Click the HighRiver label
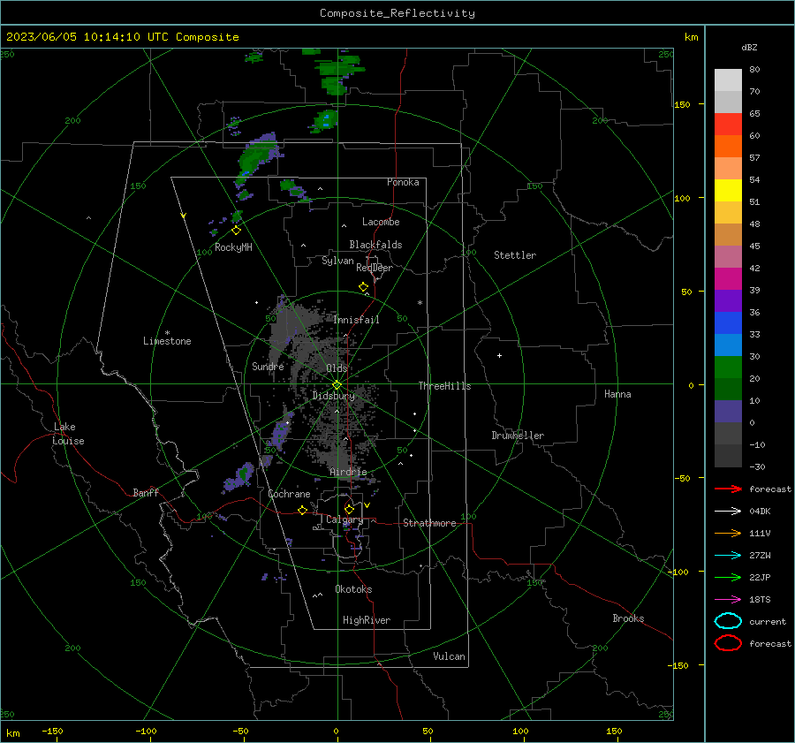The width and height of the screenshot is (795, 743). [367, 620]
